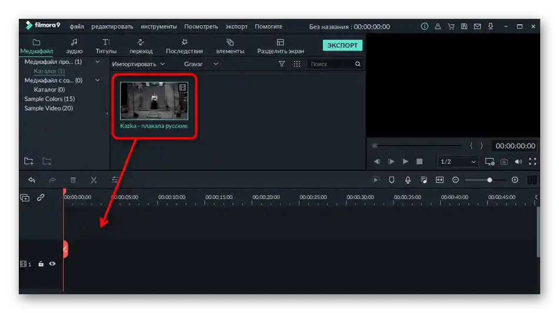Toggle the timeline track height icon
Viewport: 559px width, 313px height.
[531, 180]
